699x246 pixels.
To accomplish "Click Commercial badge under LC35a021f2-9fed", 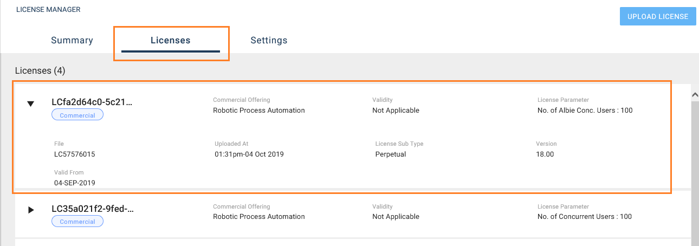I will [77, 222].
